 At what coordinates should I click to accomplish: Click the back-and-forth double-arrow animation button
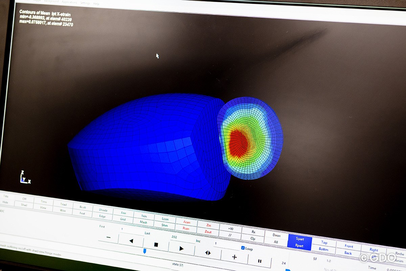click(208, 253)
